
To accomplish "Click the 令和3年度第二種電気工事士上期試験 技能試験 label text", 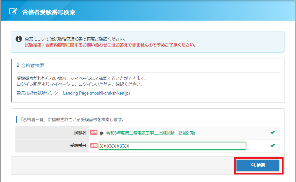I will point(150,133).
